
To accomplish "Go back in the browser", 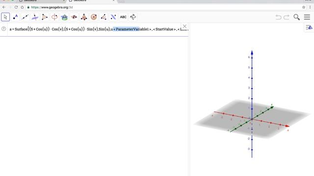I will click(x=4, y=7).
